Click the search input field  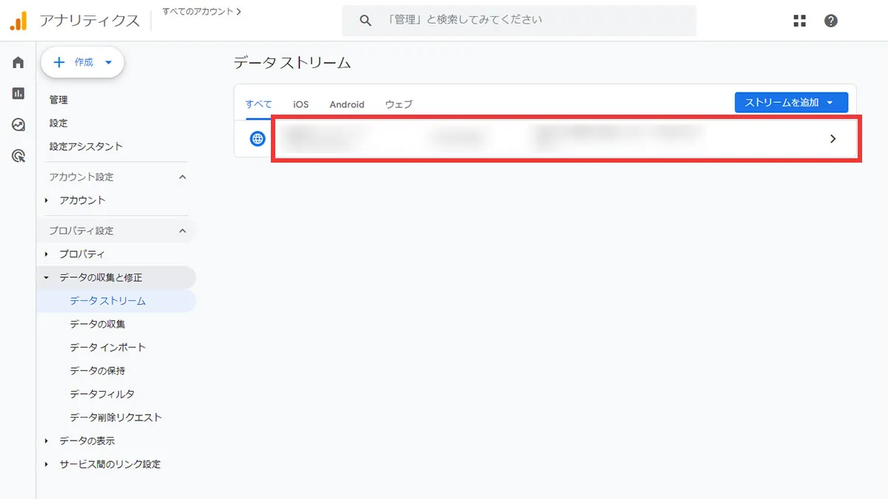518,20
